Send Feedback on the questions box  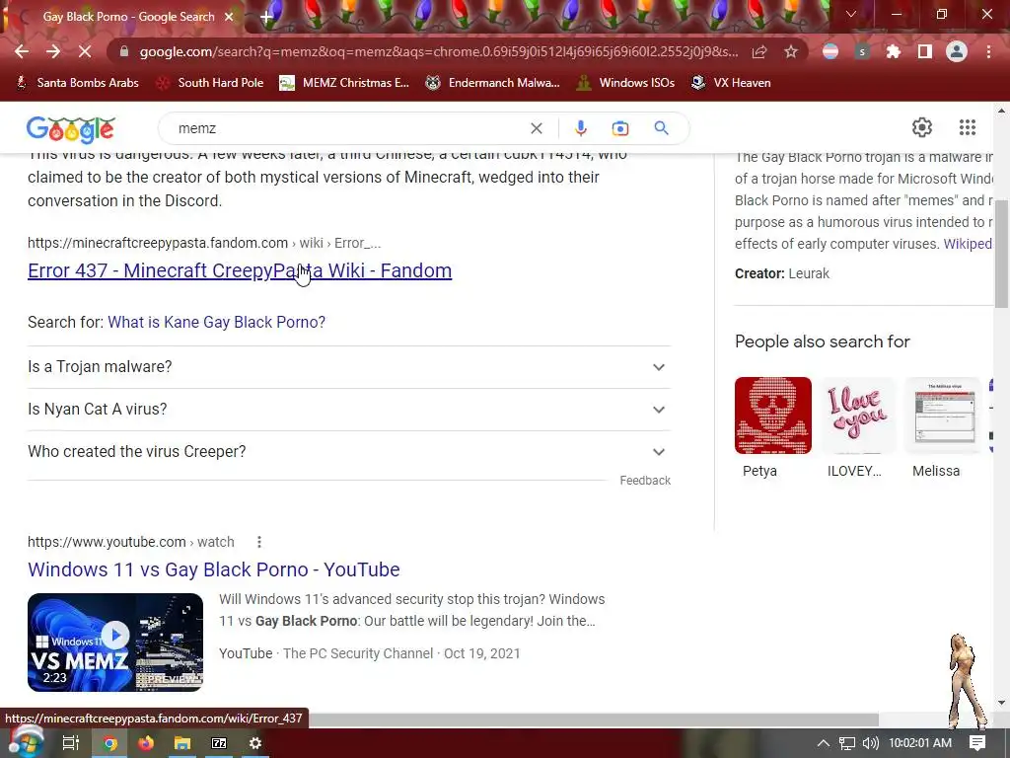click(645, 481)
